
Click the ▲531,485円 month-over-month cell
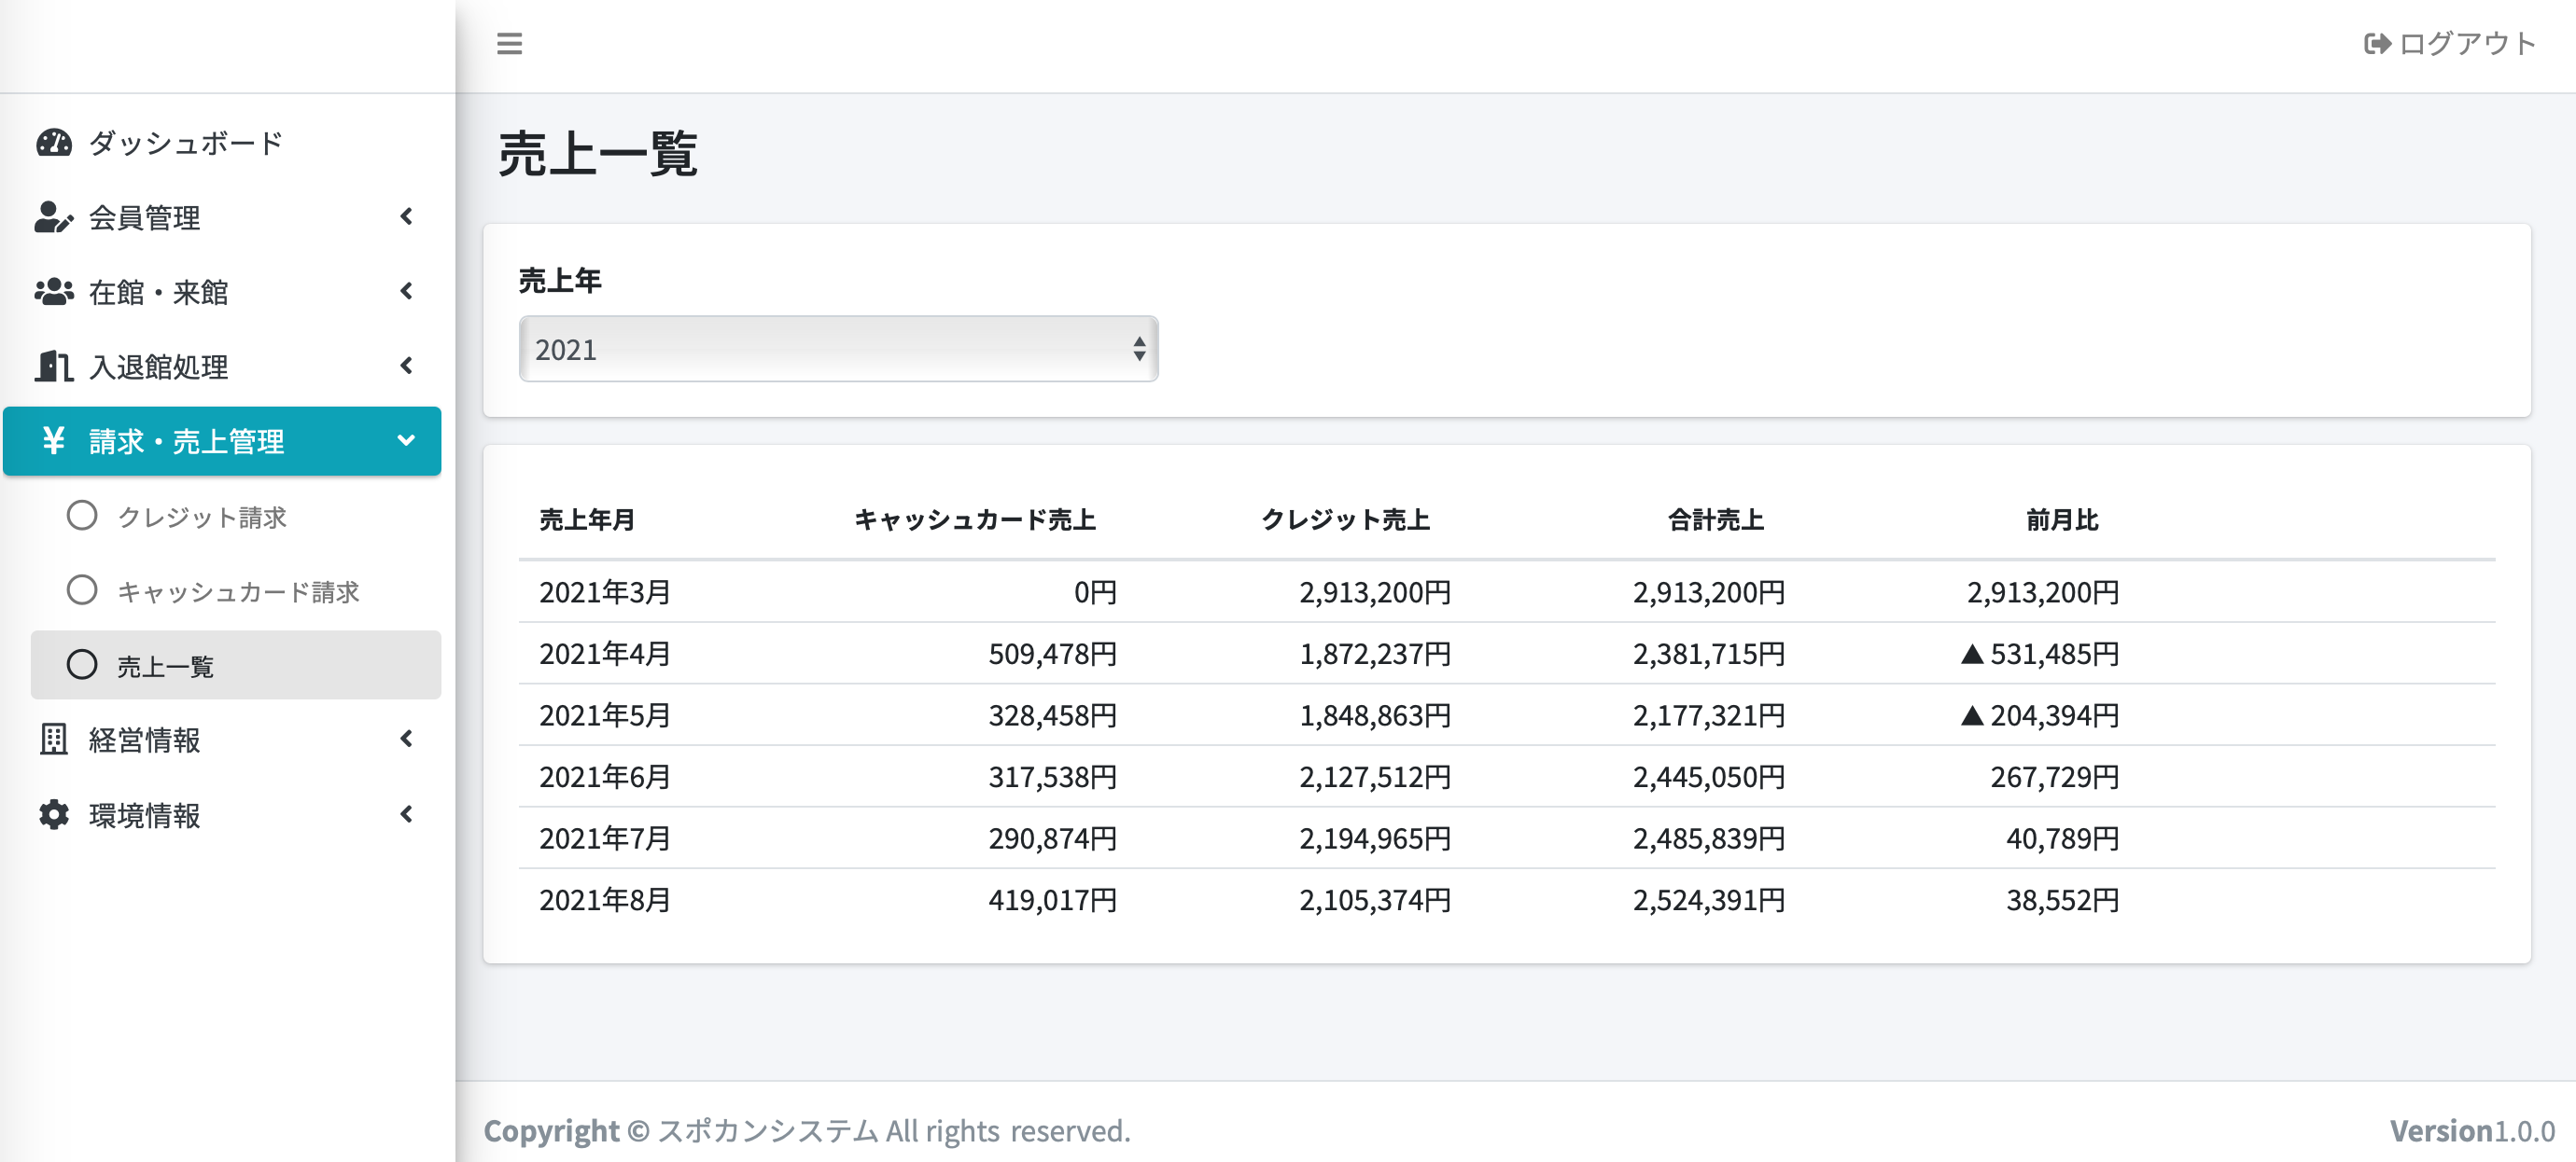pyautogui.click(x=2040, y=654)
